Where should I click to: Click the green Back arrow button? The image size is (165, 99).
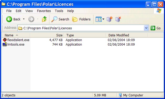(9, 19)
